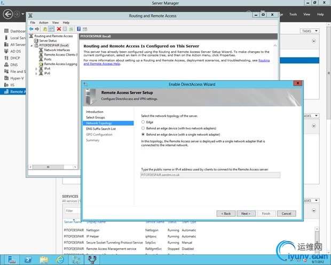Open Remote Access Clients tree node
Viewport: 331px width, 265px height.
pos(60,54)
